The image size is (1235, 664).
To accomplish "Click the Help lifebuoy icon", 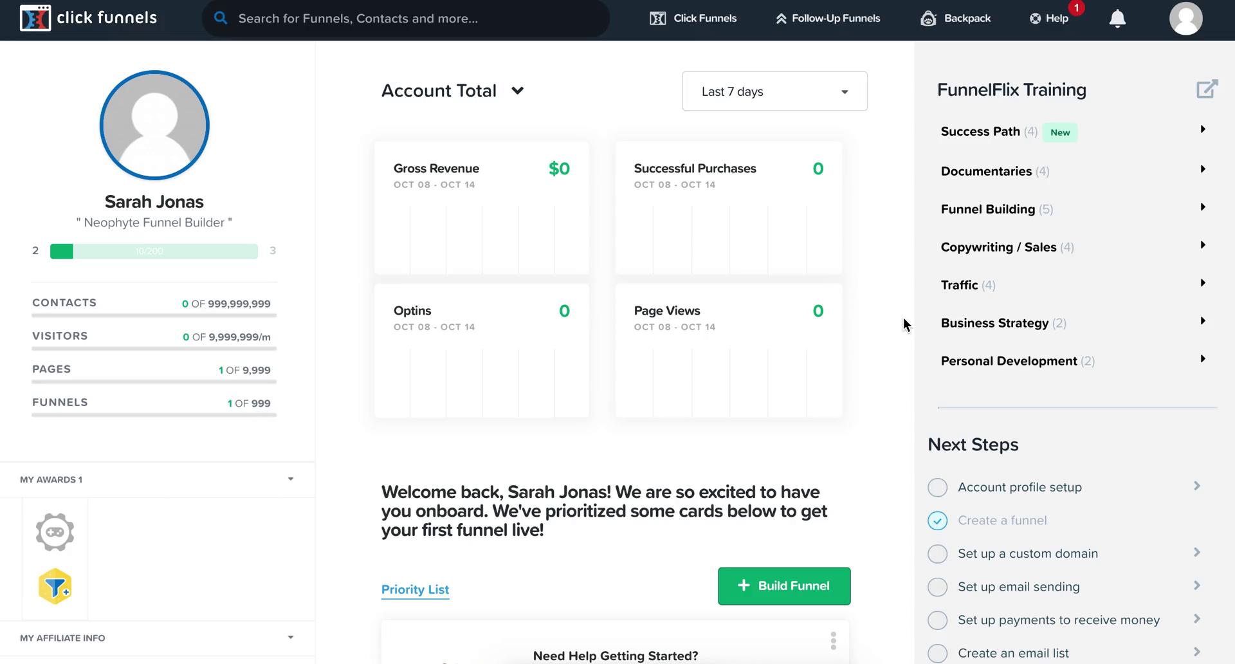I will [1035, 18].
